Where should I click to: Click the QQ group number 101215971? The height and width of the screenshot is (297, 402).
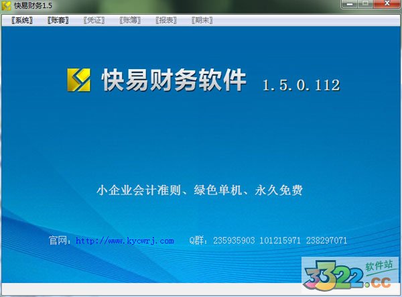coord(280,241)
